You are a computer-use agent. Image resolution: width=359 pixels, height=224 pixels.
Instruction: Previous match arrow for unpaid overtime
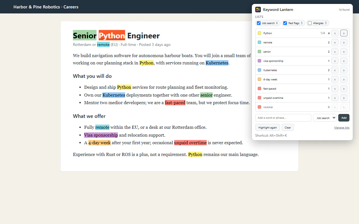pyautogui.click(x=335, y=98)
